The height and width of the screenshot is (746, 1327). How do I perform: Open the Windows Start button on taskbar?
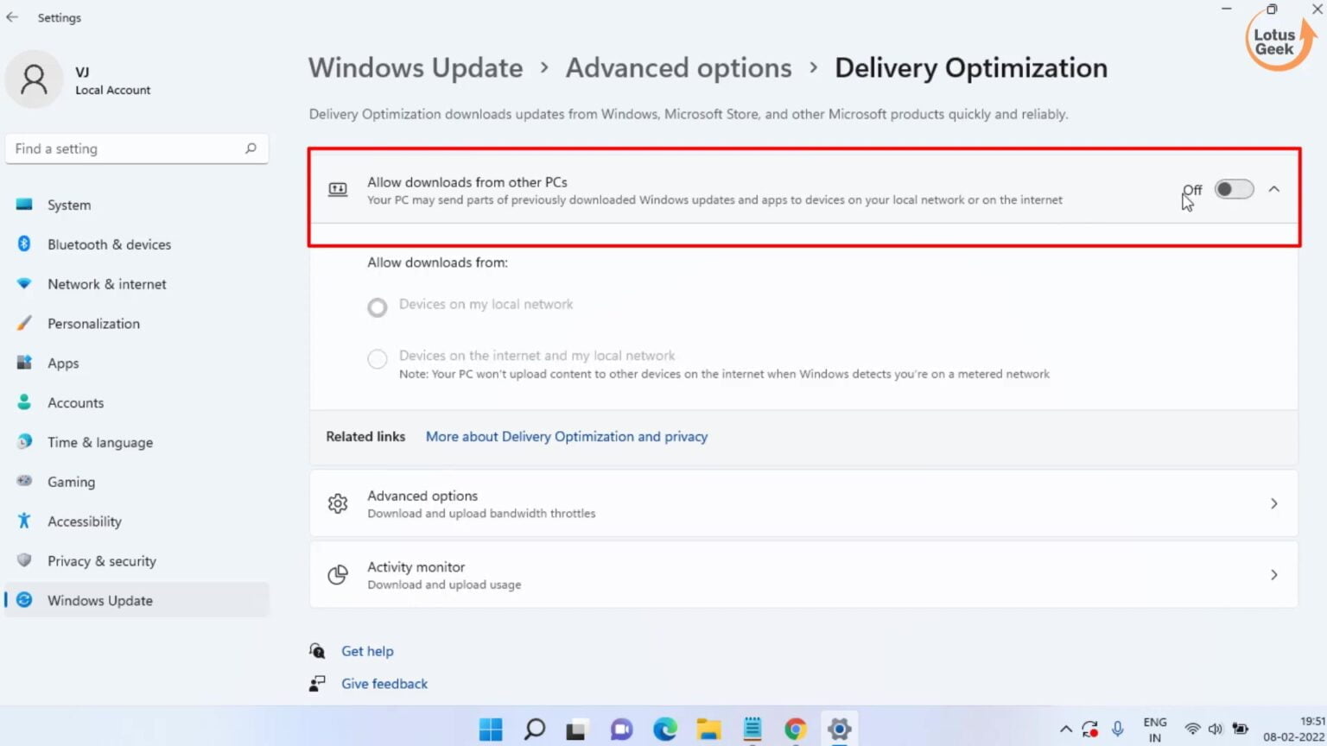pyautogui.click(x=491, y=730)
